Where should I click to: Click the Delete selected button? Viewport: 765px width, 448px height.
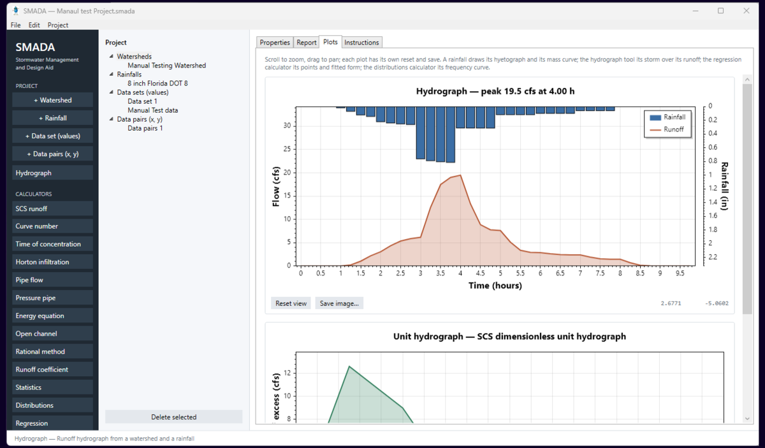174,417
